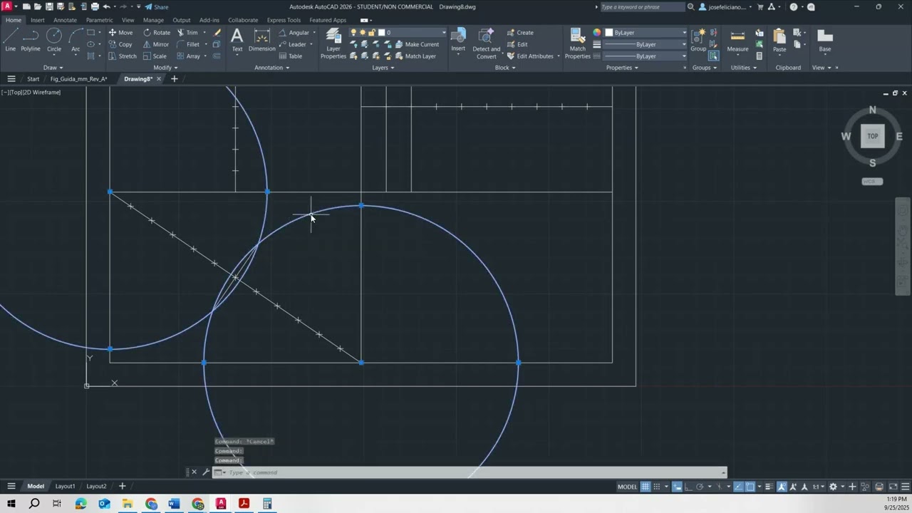Insert Text annotation tool
Viewport: 912px width, 513px height.
(237, 40)
